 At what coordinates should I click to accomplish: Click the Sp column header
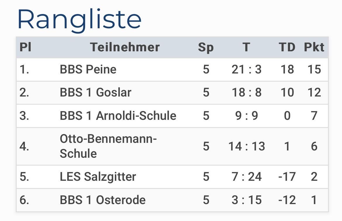206,48
